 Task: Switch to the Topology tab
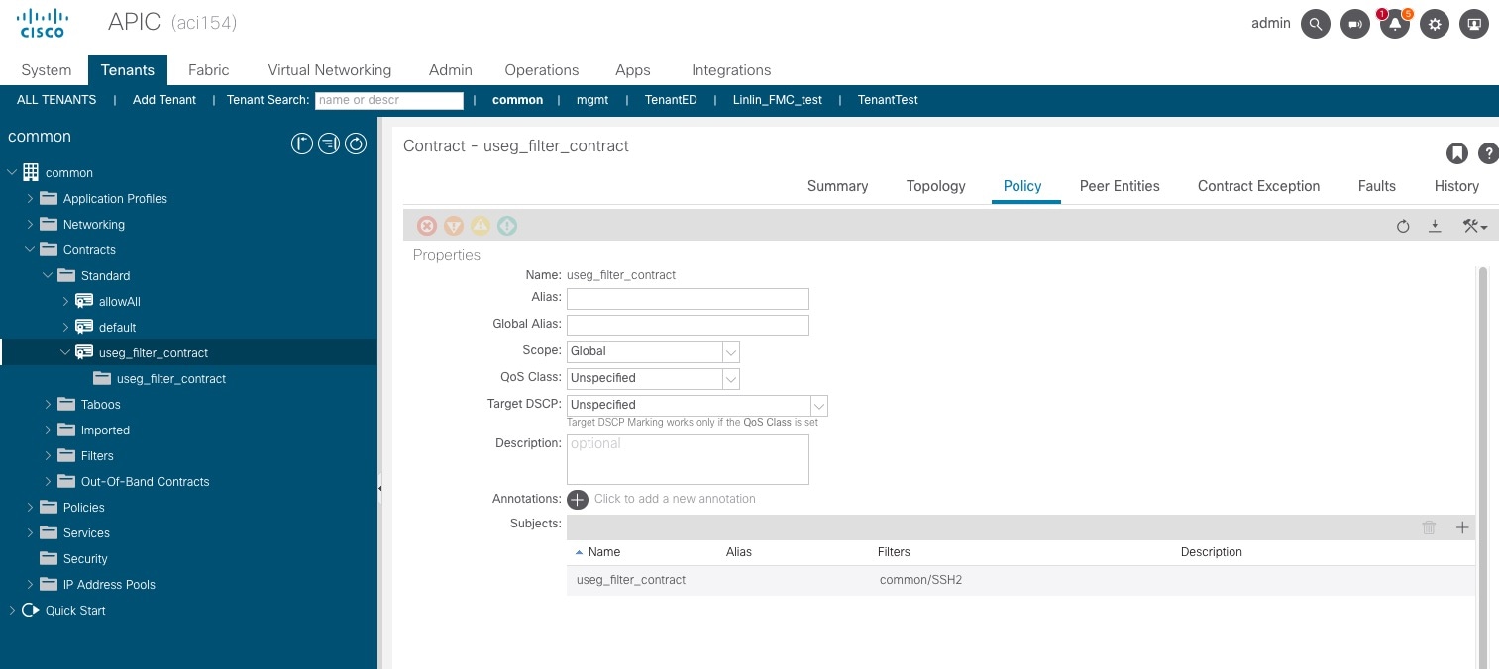coord(934,186)
